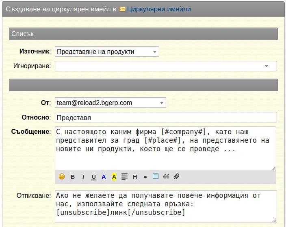286x227 pixels.
Task: Apply bold formatting with the B icon
Action: (x=73, y=177)
